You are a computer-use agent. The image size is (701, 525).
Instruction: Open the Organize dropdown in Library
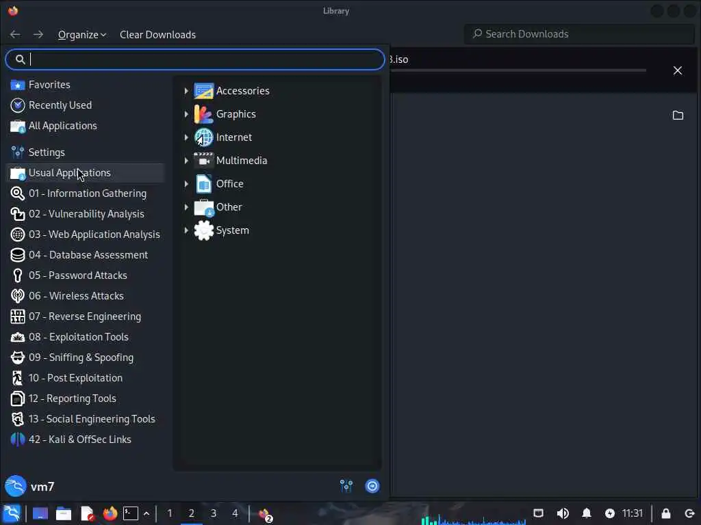point(82,34)
